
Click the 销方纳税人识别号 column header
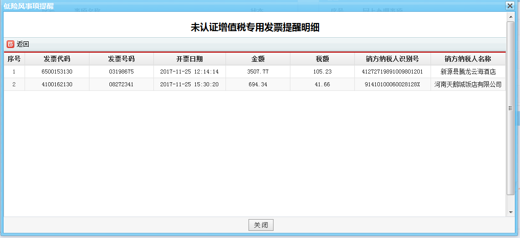pos(392,59)
